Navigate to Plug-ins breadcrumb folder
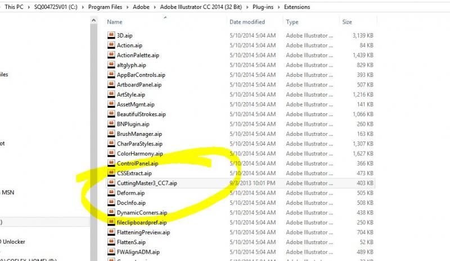Viewport: 450px width, 261px height. click(263, 7)
